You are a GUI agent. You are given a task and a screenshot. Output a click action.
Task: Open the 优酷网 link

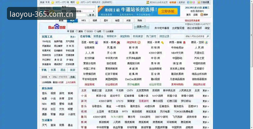pos(133,53)
